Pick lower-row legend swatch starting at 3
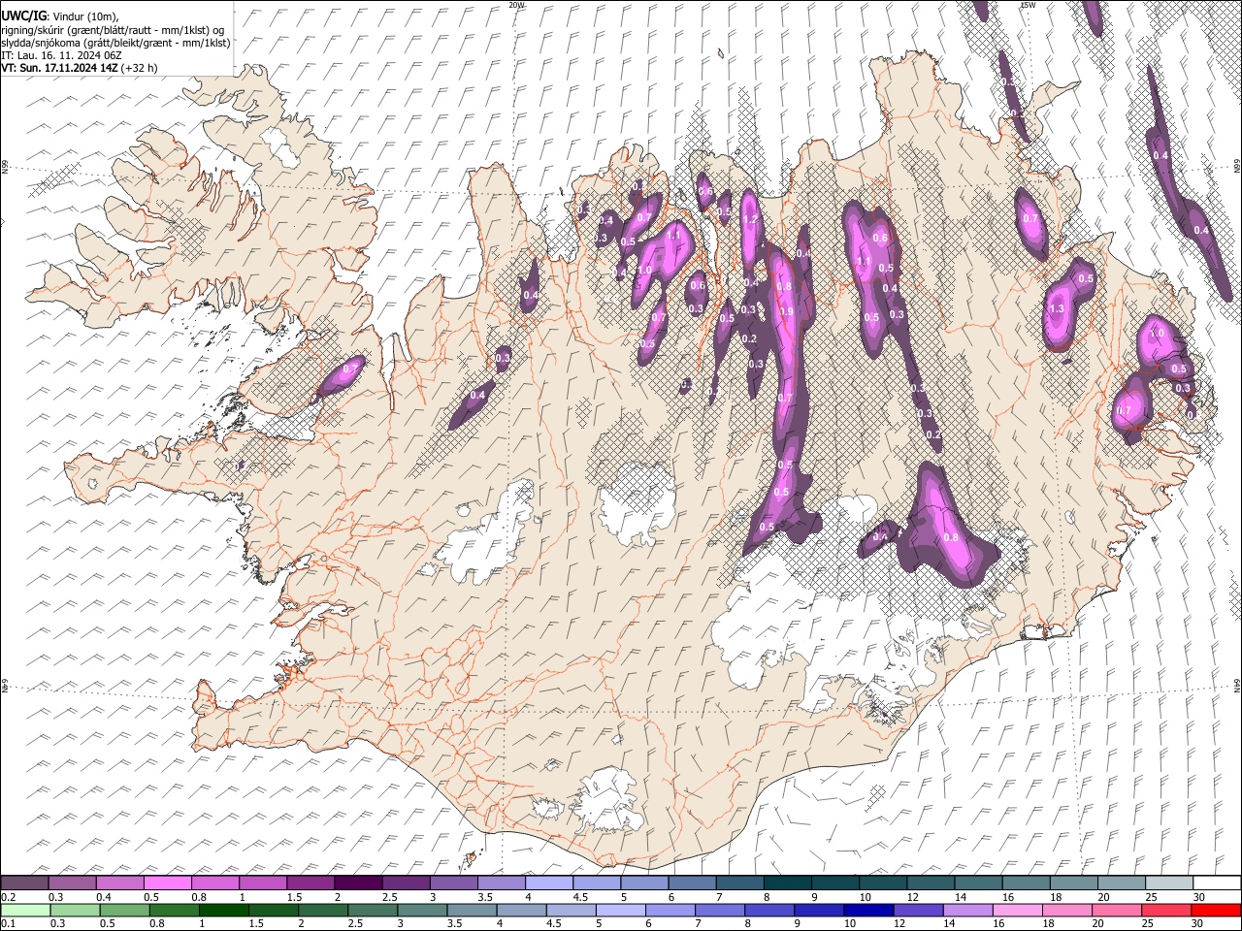The height and width of the screenshot is (931, 1242). (x=422, y=911)
